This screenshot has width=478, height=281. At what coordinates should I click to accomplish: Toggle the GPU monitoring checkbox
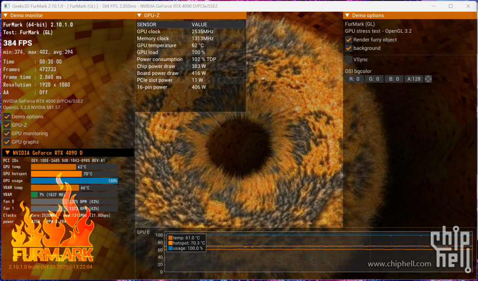tap(7, 133)
